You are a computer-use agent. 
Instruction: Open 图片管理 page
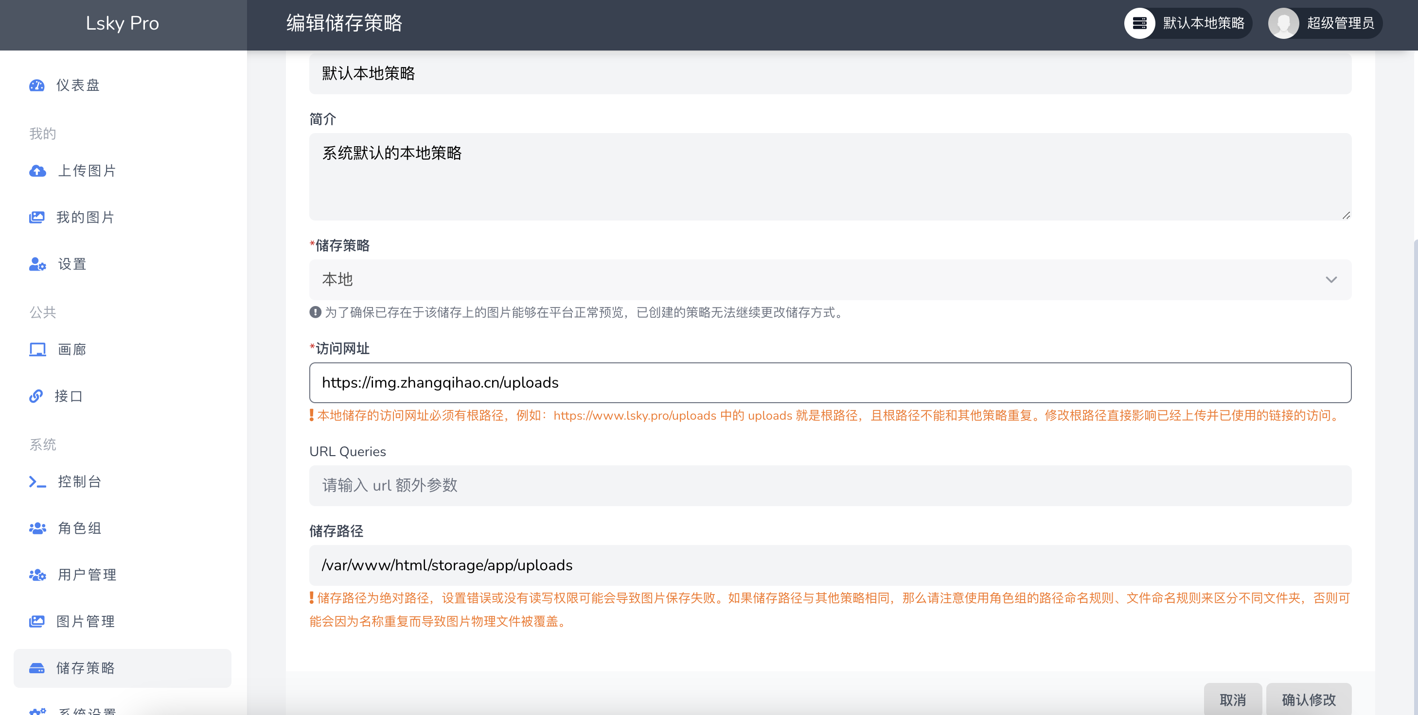click(122, 622)
